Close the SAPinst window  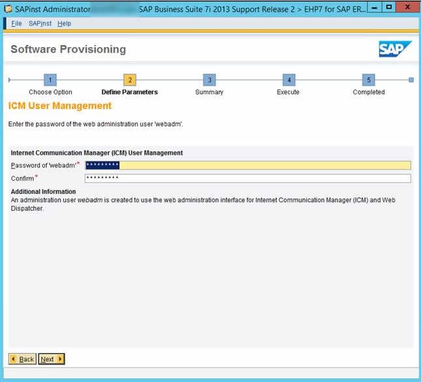(407, 7)
